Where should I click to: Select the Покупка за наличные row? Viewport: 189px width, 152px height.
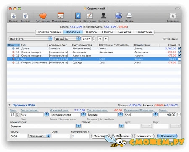click(94, 62)
